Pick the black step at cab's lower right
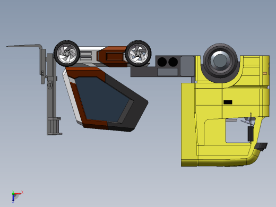 tap(261, 146)
